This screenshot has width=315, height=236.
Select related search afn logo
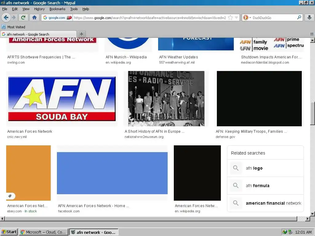(x=265, y=168)
